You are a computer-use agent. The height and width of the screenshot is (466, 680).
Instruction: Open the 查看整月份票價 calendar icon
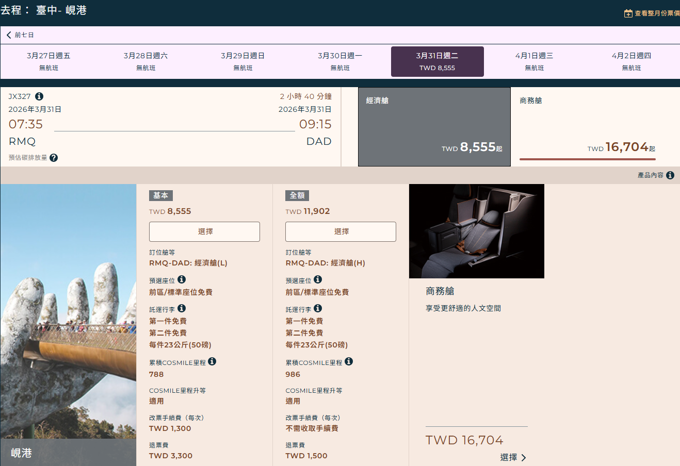pyautogui.click(x=627, y=13)
